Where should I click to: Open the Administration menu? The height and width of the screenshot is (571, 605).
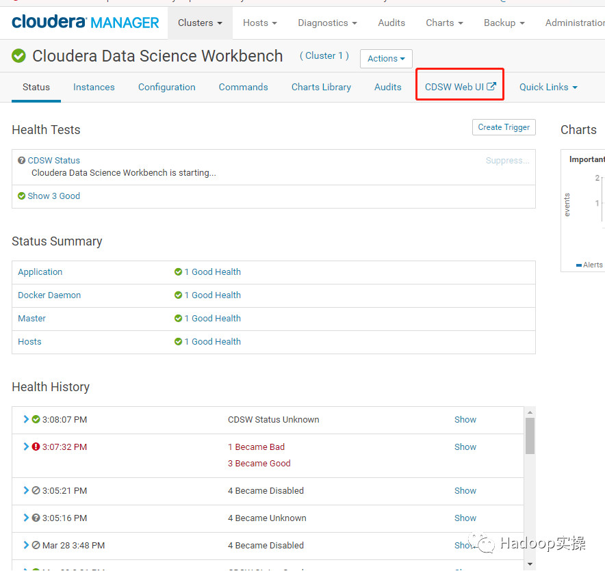click(575, 23)
